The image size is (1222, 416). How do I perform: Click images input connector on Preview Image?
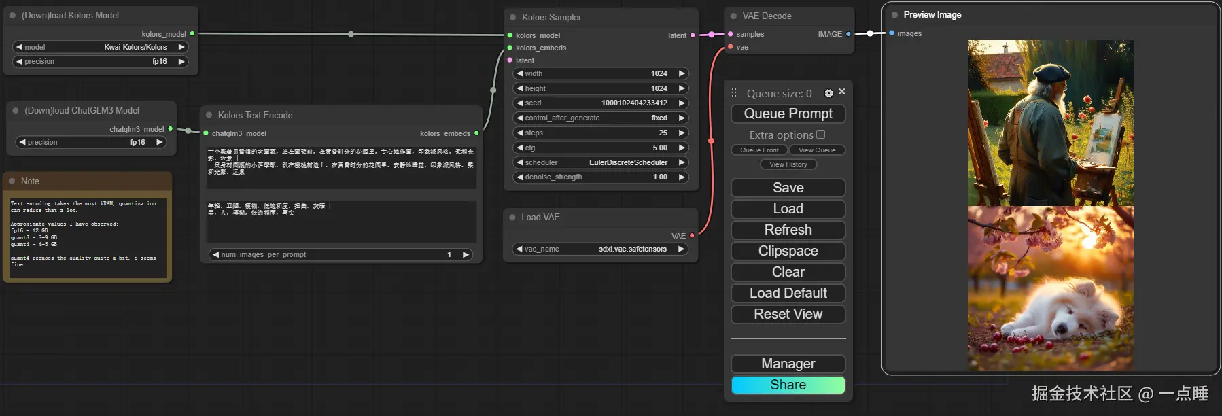(x=892, y=33)
